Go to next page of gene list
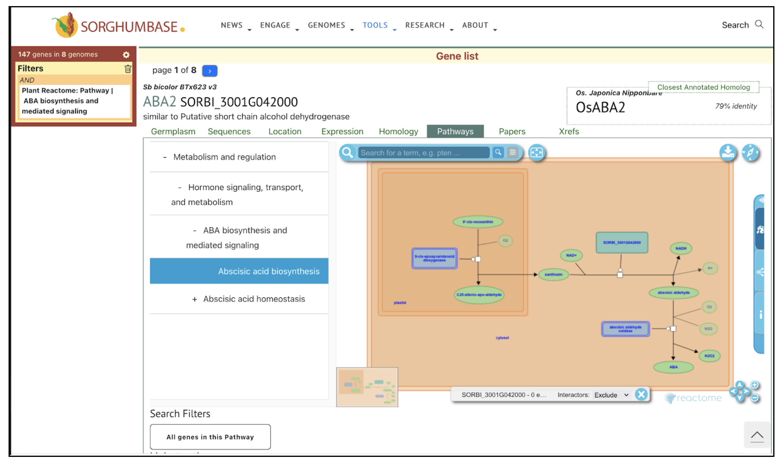 (210, 71)
